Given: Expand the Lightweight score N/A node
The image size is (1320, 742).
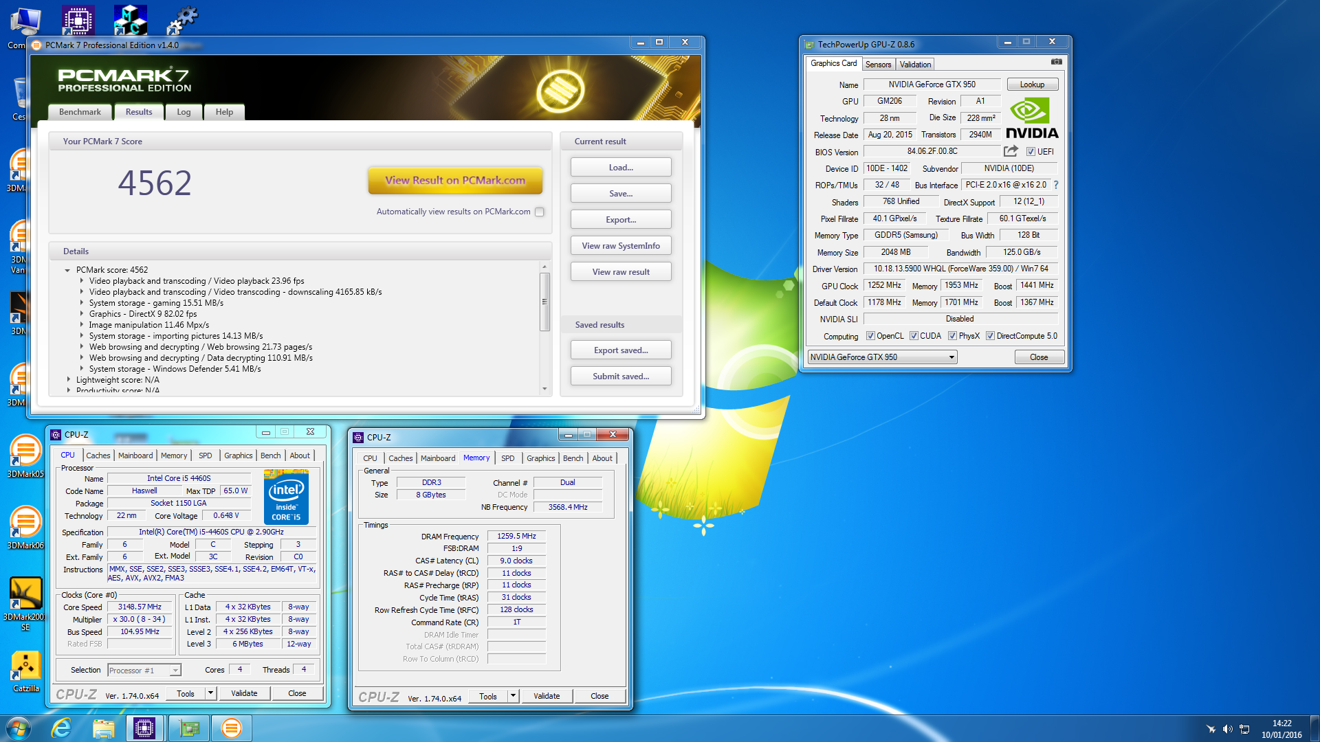Looking at the screenshot, I should click(x=69, y=380).
